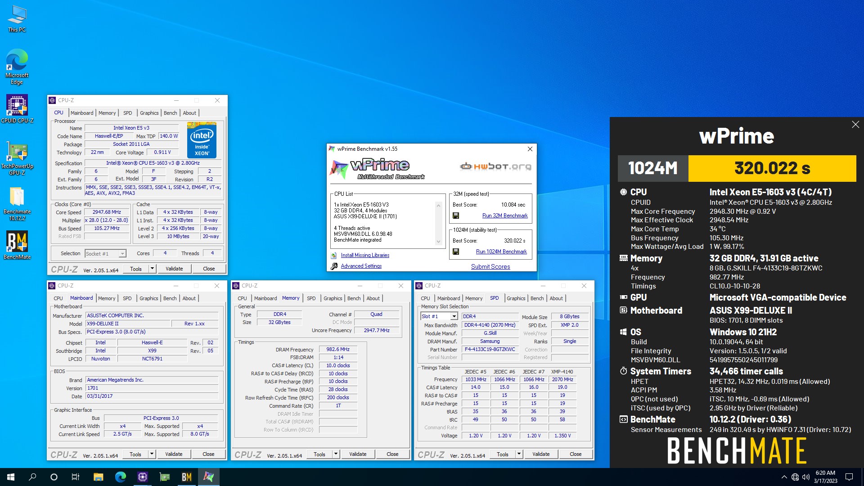The image size is (864, 486).
Task: Click save icon for 32M best score
Action: [x=456, y=216]
